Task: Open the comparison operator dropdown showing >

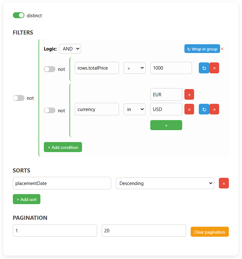Action: coord(134,68)
